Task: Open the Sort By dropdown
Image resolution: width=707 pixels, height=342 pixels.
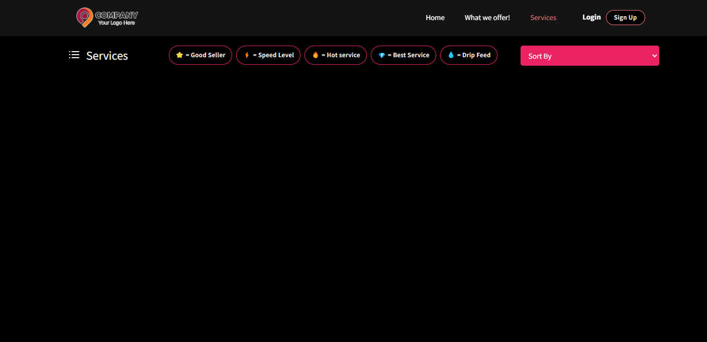Action: [x=589, y=56]
